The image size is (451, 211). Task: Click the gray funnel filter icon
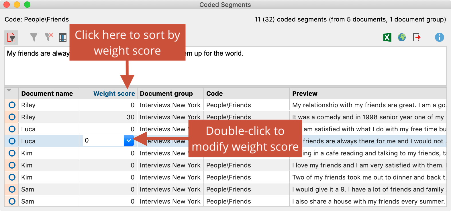(34, 37)
